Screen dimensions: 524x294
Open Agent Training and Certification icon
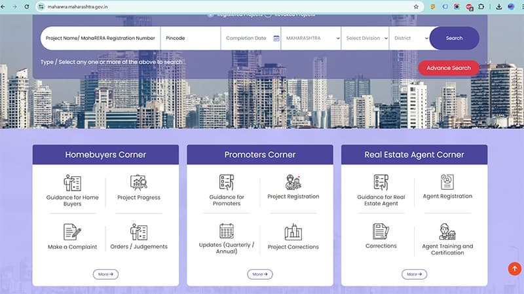tap(447, 232)
